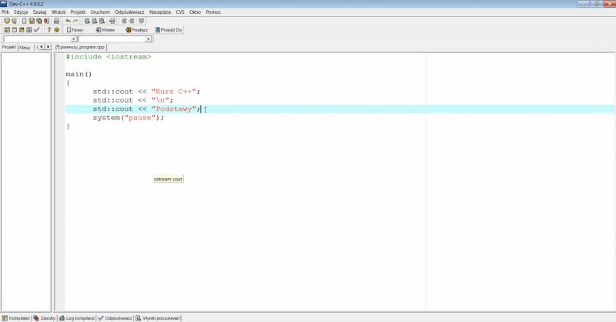
Task: Click the Debug checkmark icon
Action: click(x=37, y=30)
